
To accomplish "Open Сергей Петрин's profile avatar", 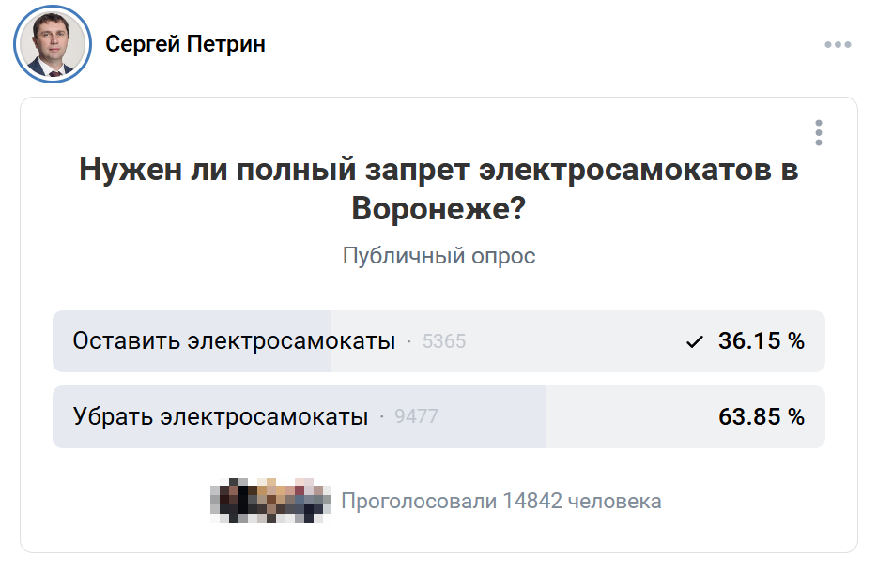I will tap(53, 45).
